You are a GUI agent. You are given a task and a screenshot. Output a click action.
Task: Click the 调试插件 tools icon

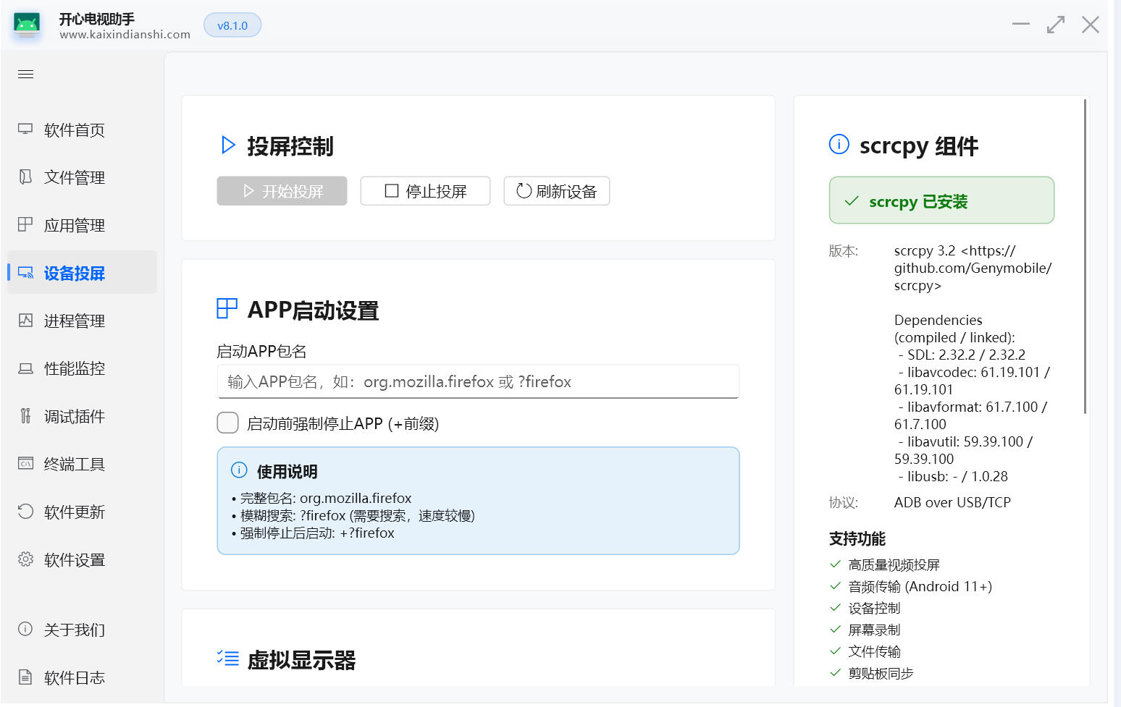click(25, 416)
